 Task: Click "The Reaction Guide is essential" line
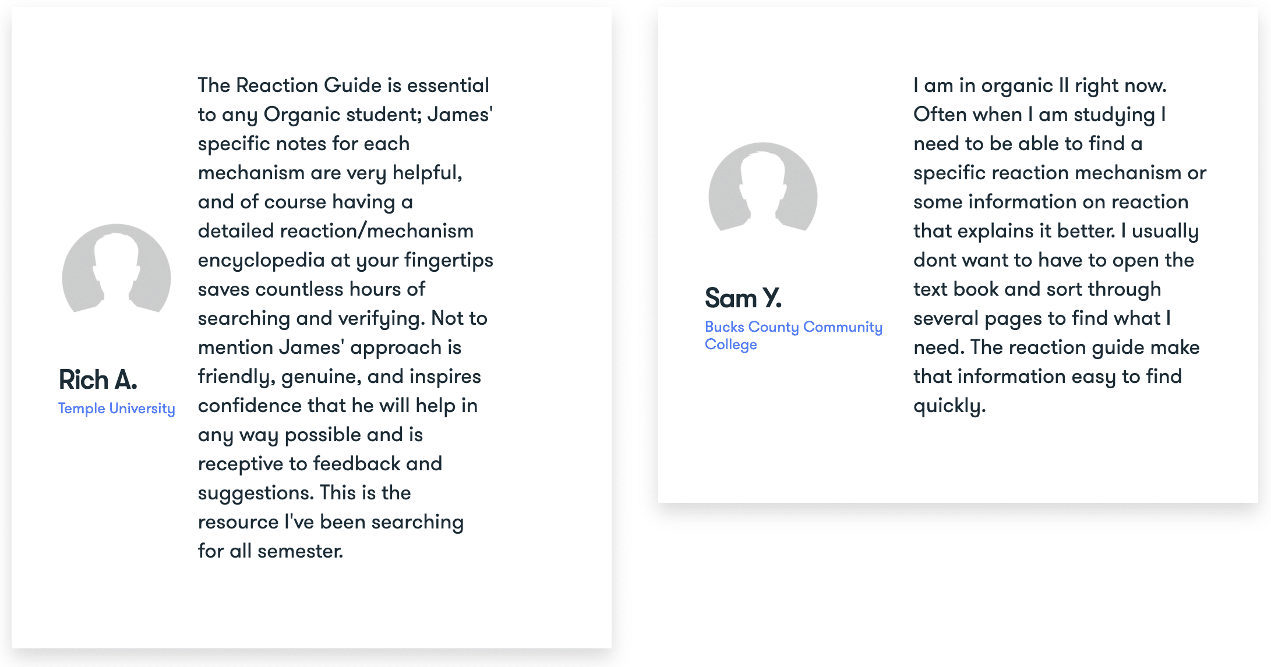coord(343,86)
